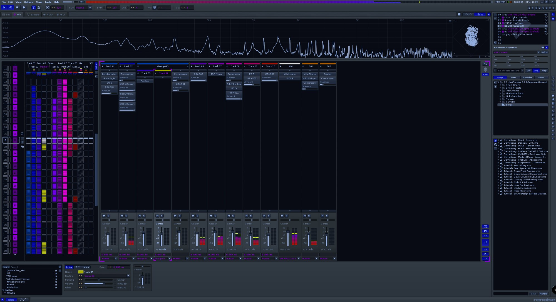Expand the Modulation Sets folder
The image size is (556, 302).
[500, 93]
